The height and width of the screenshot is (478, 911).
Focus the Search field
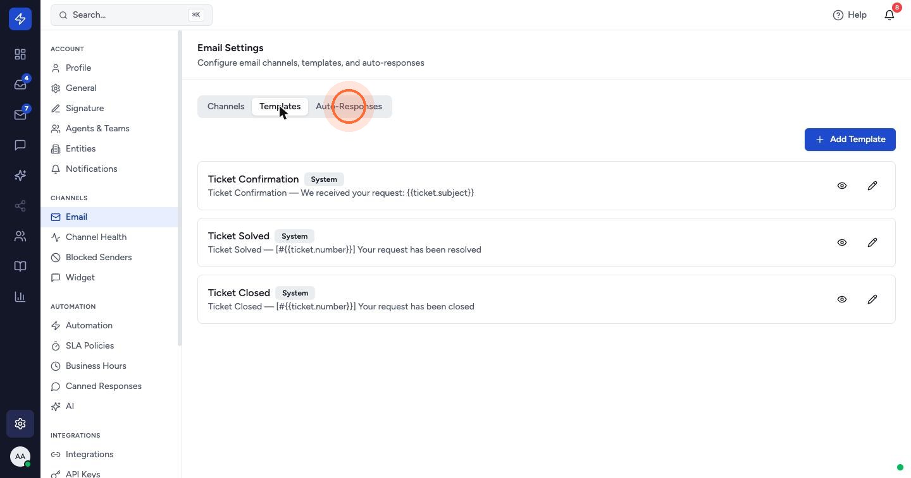click(132, 15)
